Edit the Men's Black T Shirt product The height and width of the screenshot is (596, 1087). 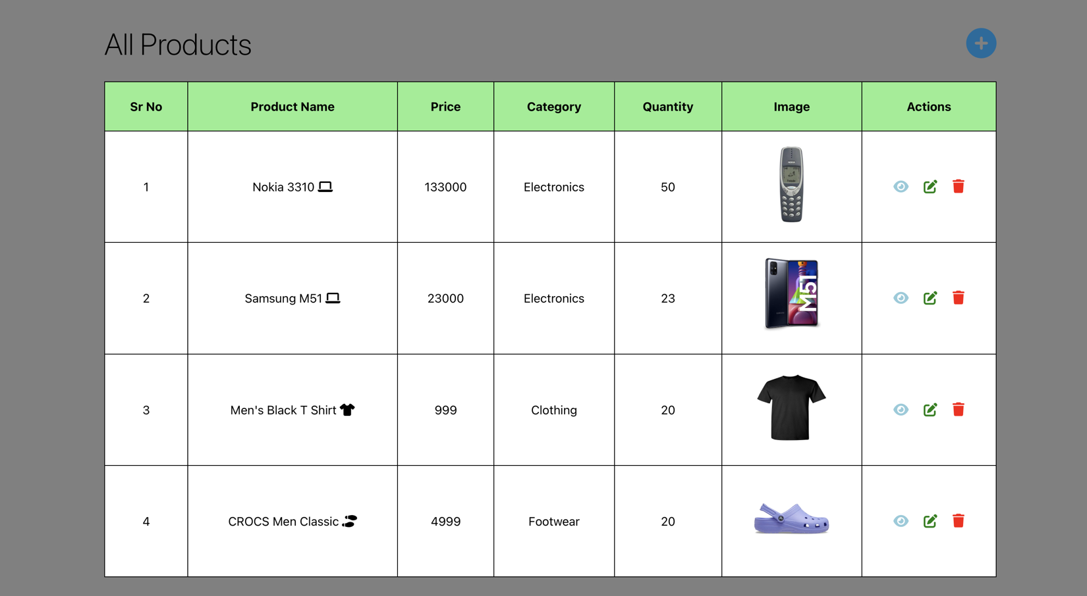pos(930,410)
